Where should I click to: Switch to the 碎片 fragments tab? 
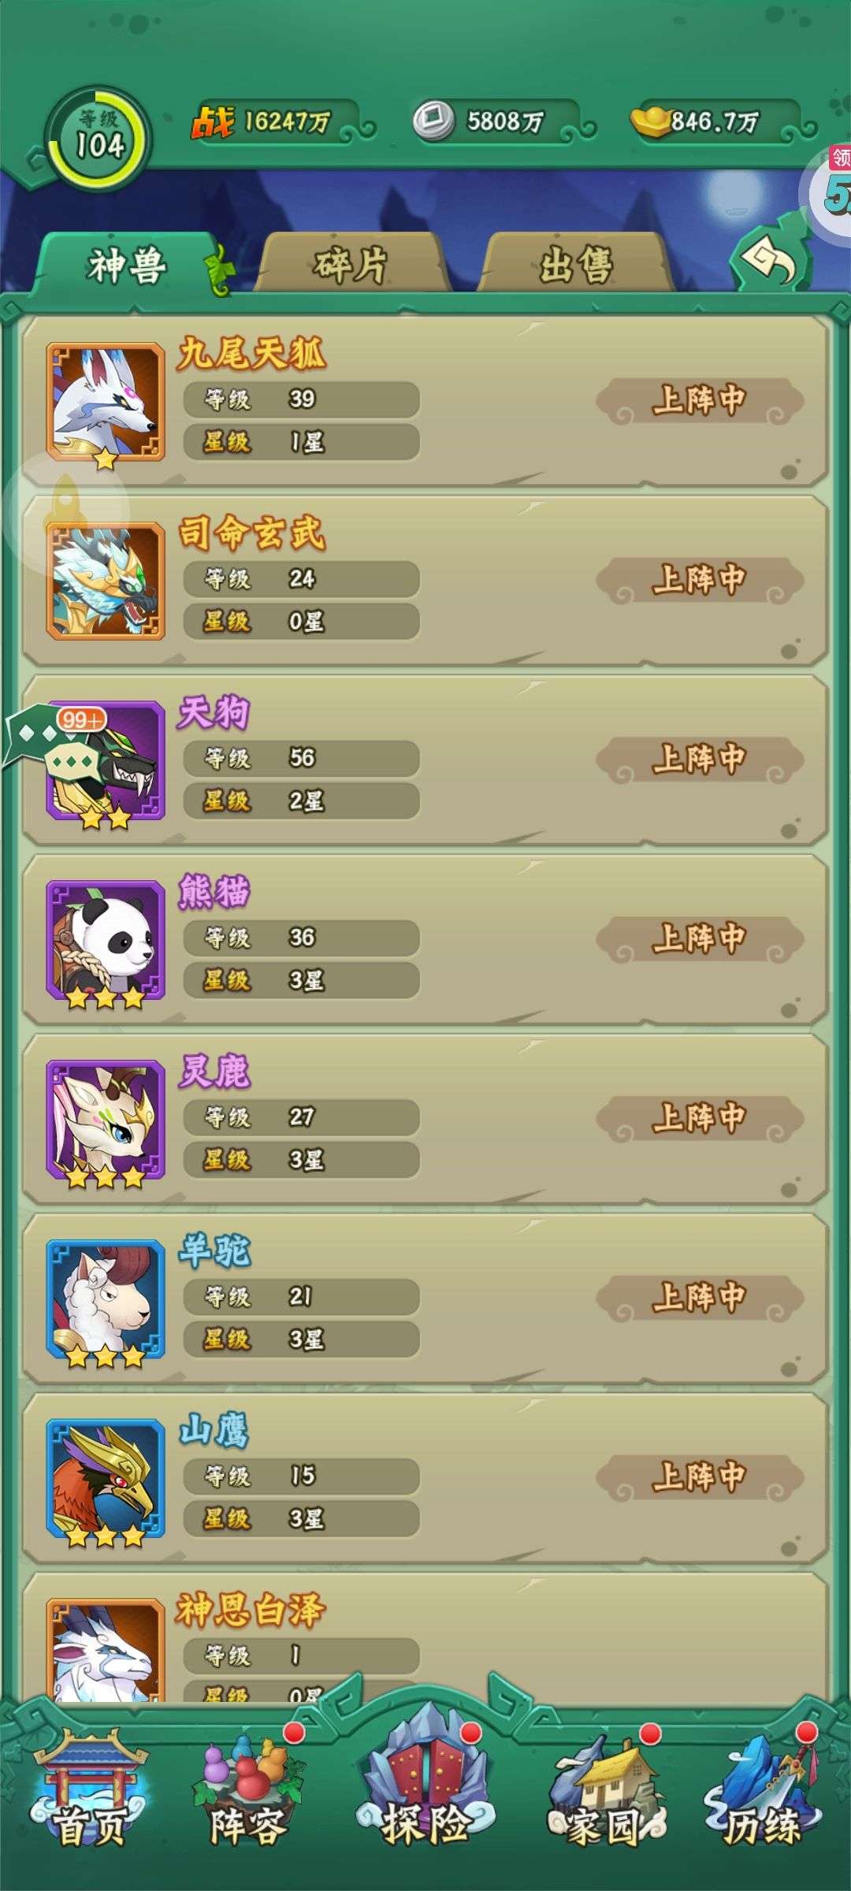pyautogui.click(x=351, y=263)
